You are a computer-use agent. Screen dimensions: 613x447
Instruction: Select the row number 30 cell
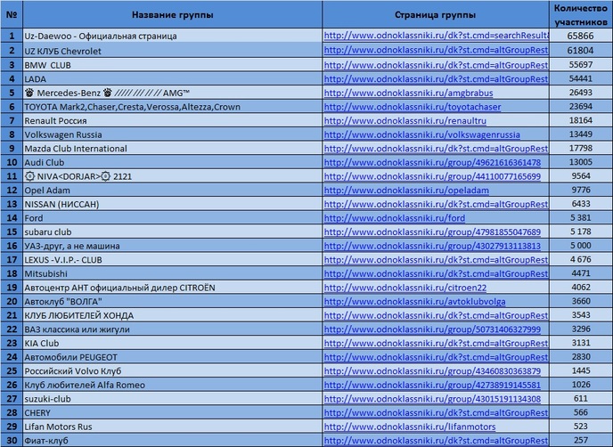coord(12,441)
